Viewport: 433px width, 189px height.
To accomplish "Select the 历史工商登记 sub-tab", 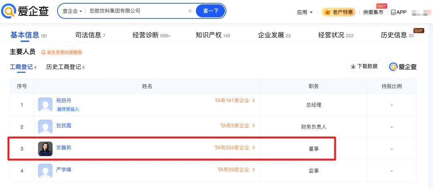I will (x=64, y=67).
